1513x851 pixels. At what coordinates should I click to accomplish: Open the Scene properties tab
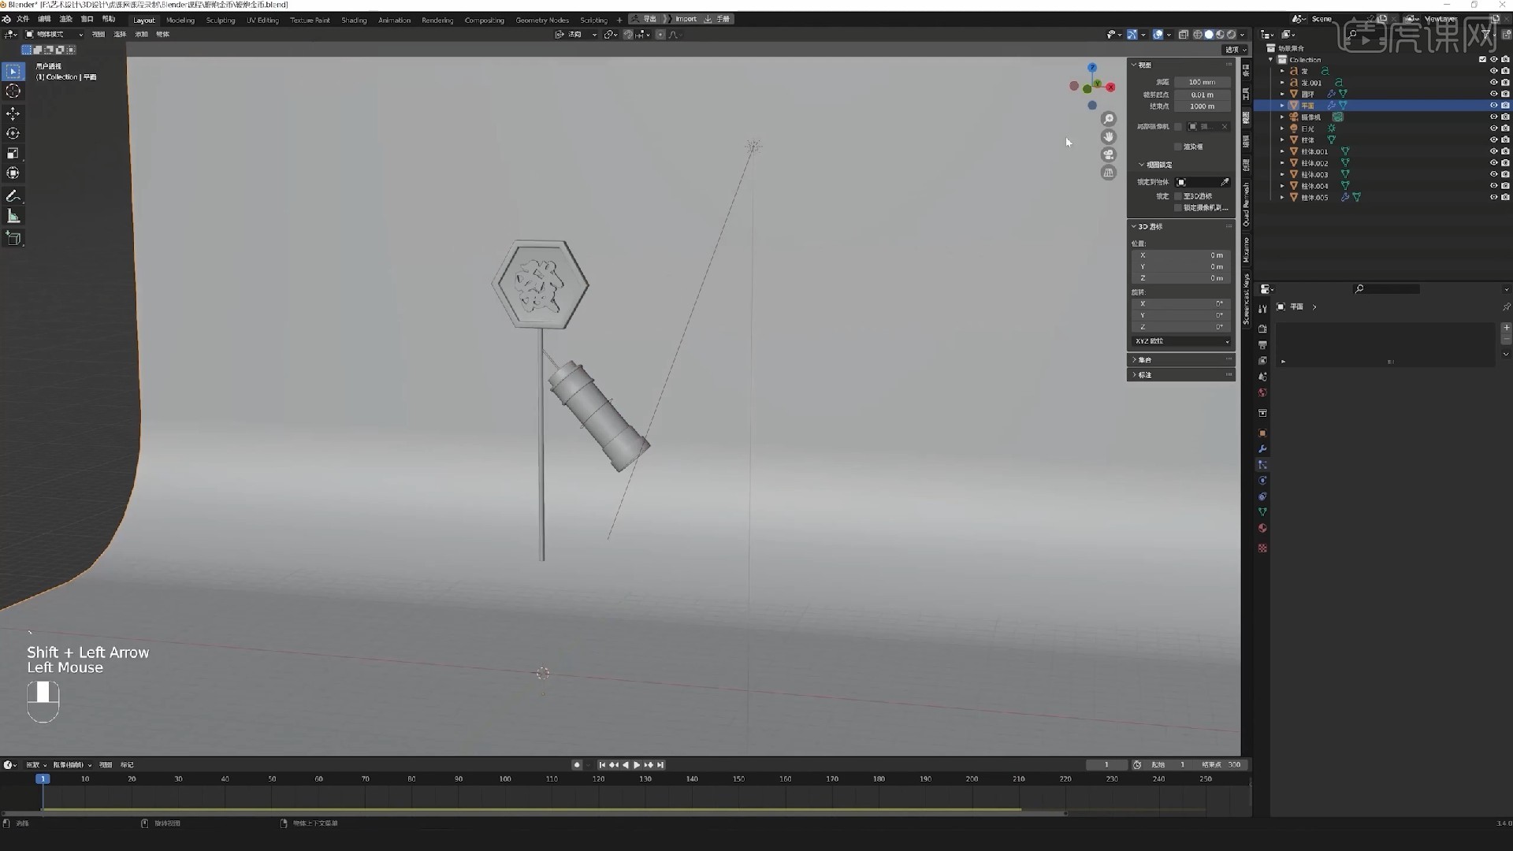1262,377
